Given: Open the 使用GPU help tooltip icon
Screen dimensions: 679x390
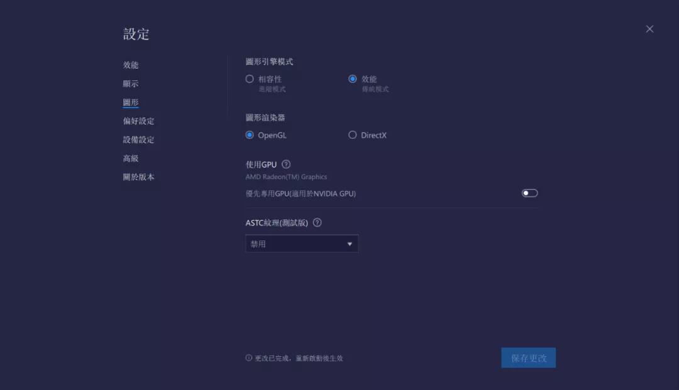Looking at the screenshot, I should 285,164.
